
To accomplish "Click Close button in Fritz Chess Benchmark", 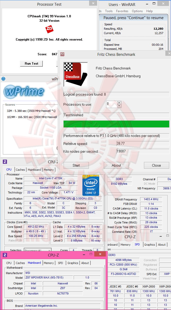I will point(156,165).
